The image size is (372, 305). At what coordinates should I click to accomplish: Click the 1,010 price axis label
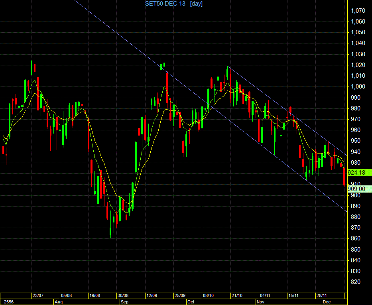click(358, 76)
